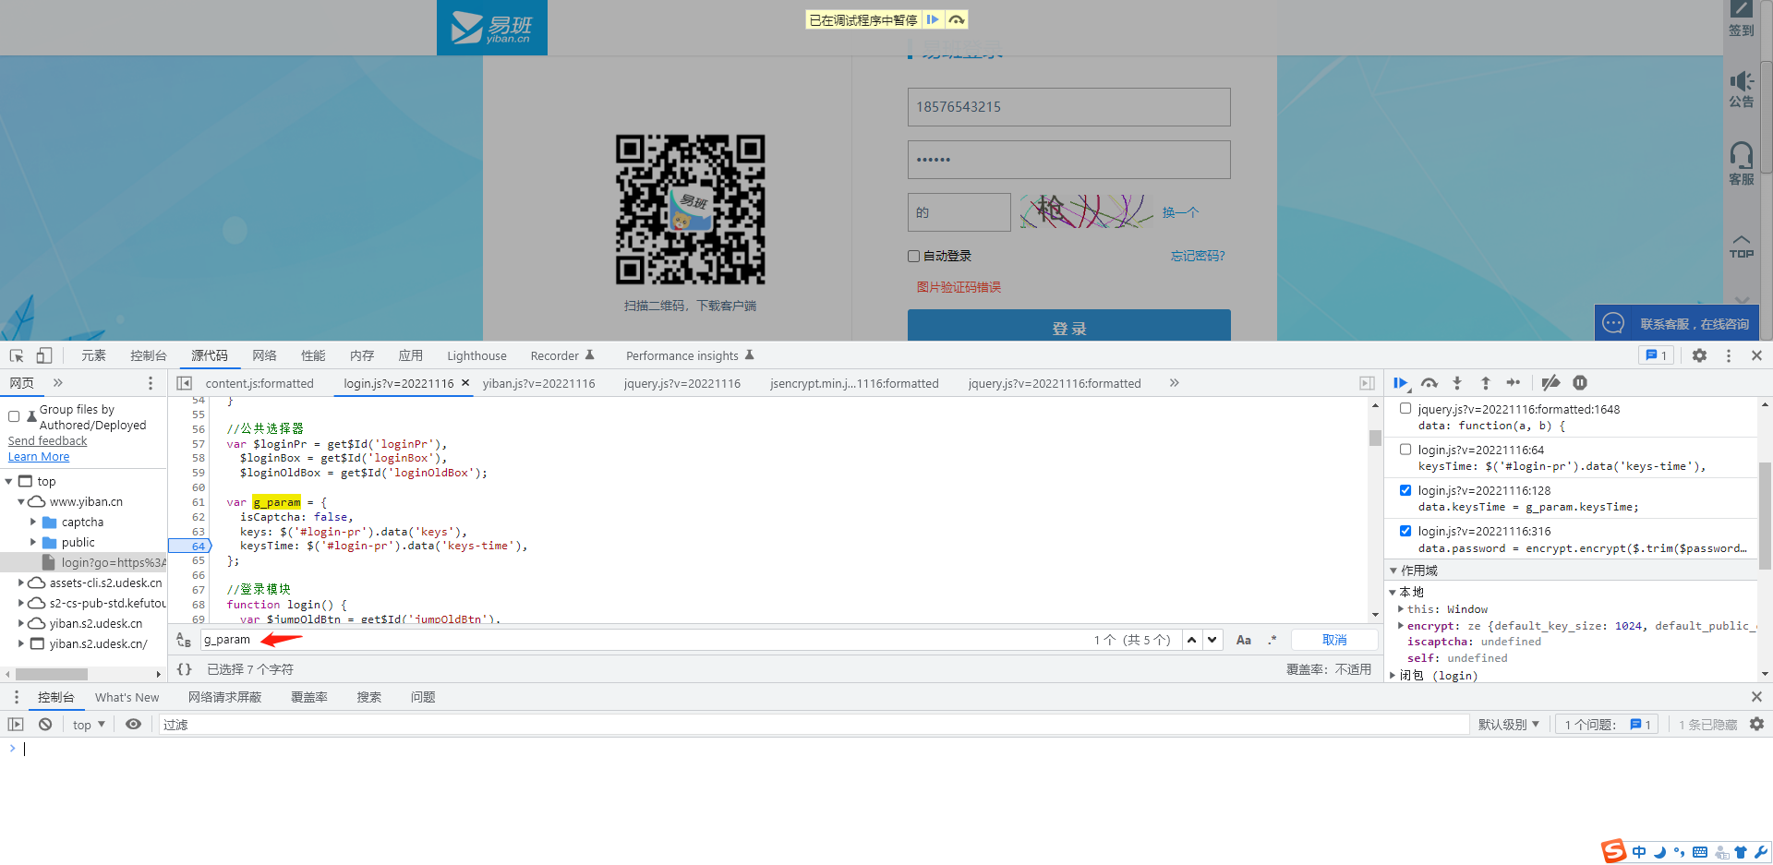
Task: Open the Lighthouse tab
Action: tap(476, 355)
